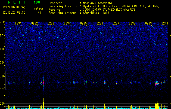Click the meteor count value 45
171x109 pixels.
(x=39, y=13)
